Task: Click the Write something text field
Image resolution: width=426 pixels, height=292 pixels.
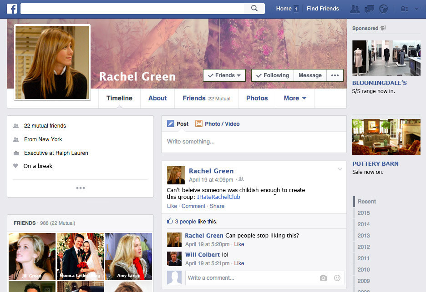Action: [254, 142]
